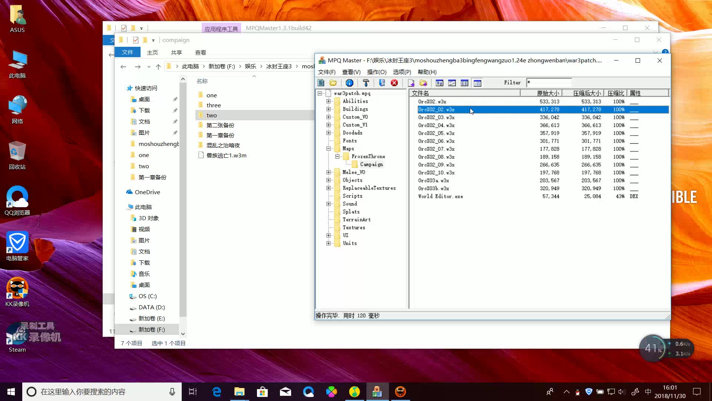Open the 选项(P) menu in MPQ Master
The image size is (712, 401).
point(402,72)
